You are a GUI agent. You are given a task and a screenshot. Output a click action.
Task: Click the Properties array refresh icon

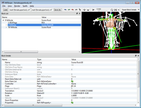click(72, 103)
